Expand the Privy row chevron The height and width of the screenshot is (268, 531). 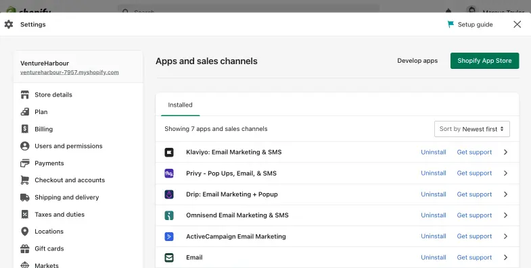pyautogui.click(x=505, y=173)
